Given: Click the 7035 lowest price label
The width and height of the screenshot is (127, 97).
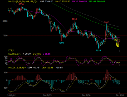Looking at the screenshot, I should [98, 51].
